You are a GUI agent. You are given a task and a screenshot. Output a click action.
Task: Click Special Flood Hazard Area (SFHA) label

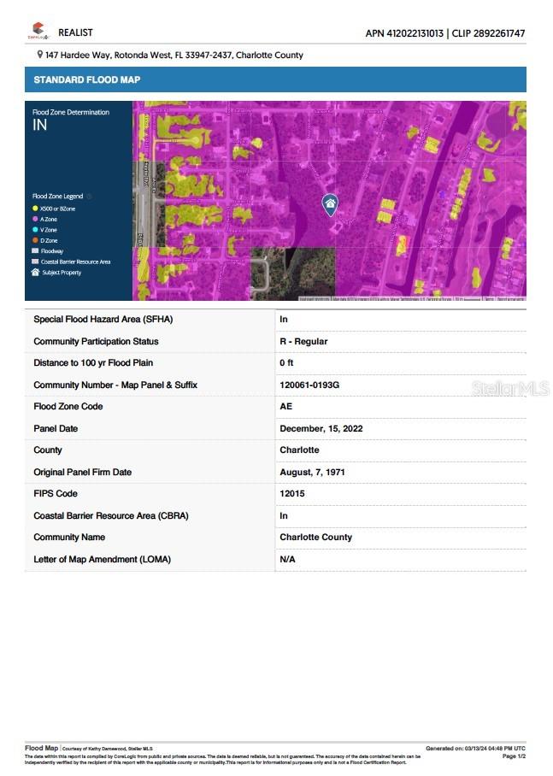click(103, 320)
